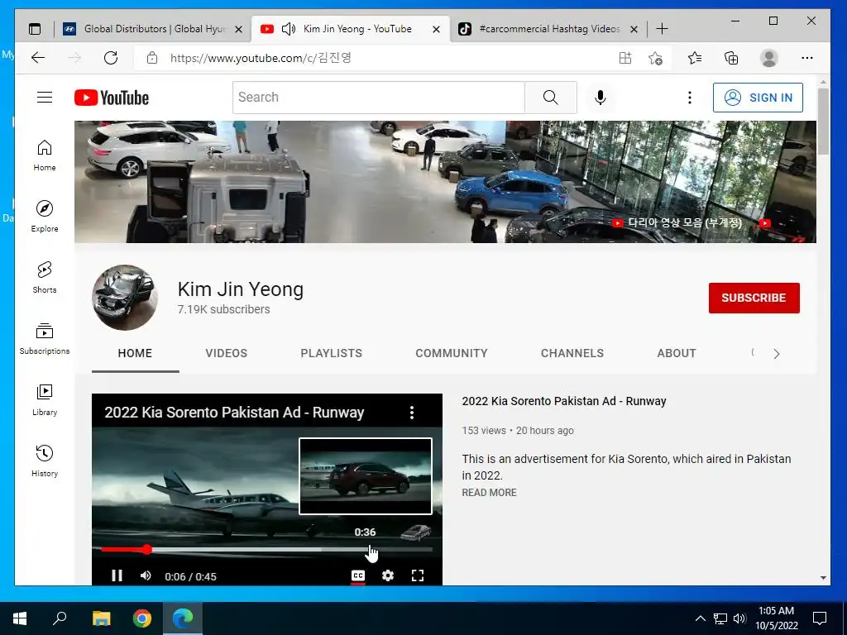Open system volume in tray
The width and height of the screenshot is (847, 635).
pos(739,618)
